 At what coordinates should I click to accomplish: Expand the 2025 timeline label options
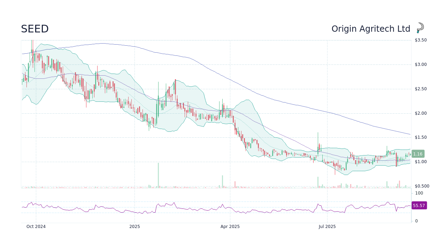tap(134, 227)
